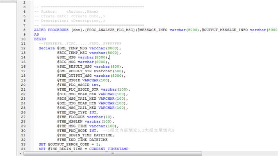Click the declare keyword on line 12
The height and width of the screenshot is (156, 278).
(47, 48)
